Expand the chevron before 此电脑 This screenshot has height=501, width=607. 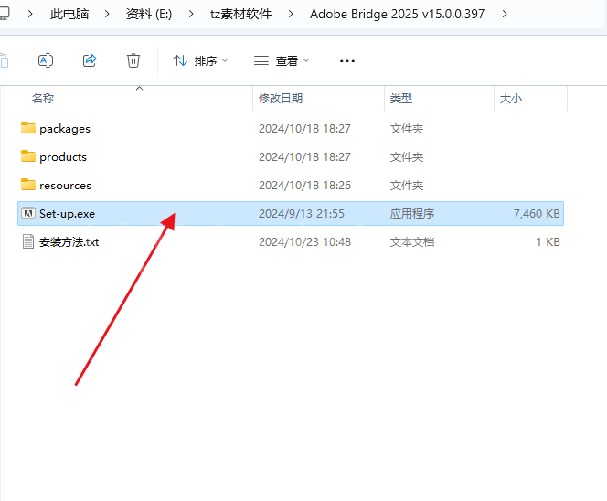(30, 14)
